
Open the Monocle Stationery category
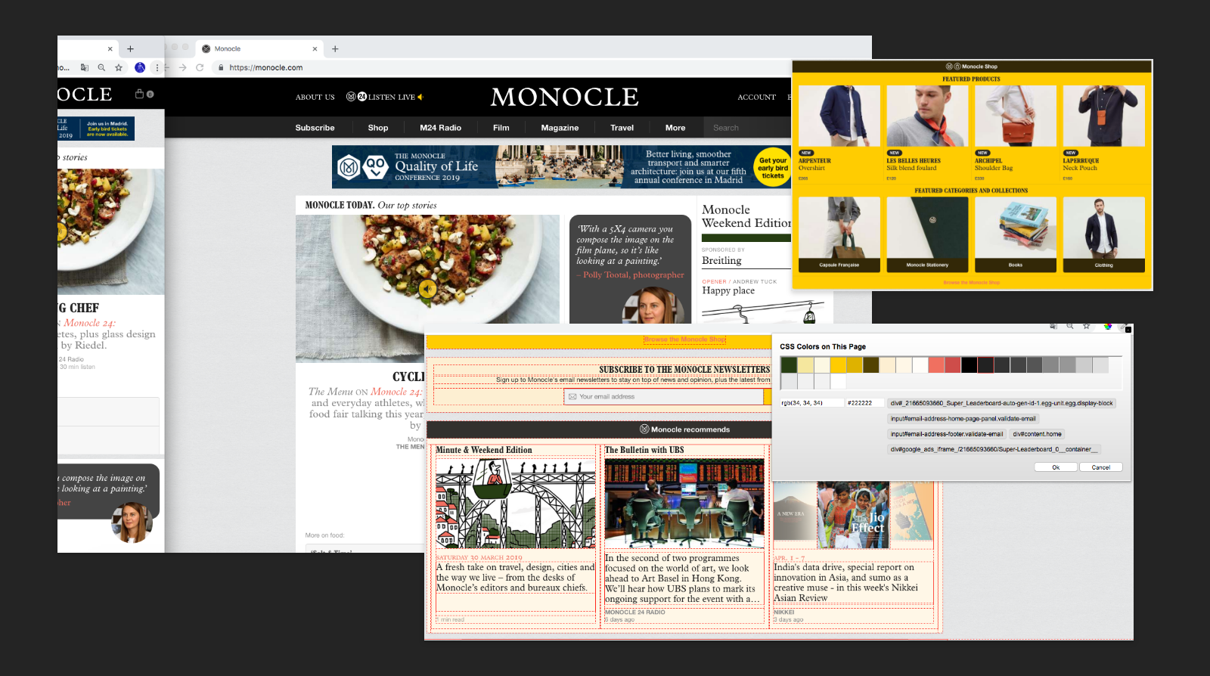[927, 234]
